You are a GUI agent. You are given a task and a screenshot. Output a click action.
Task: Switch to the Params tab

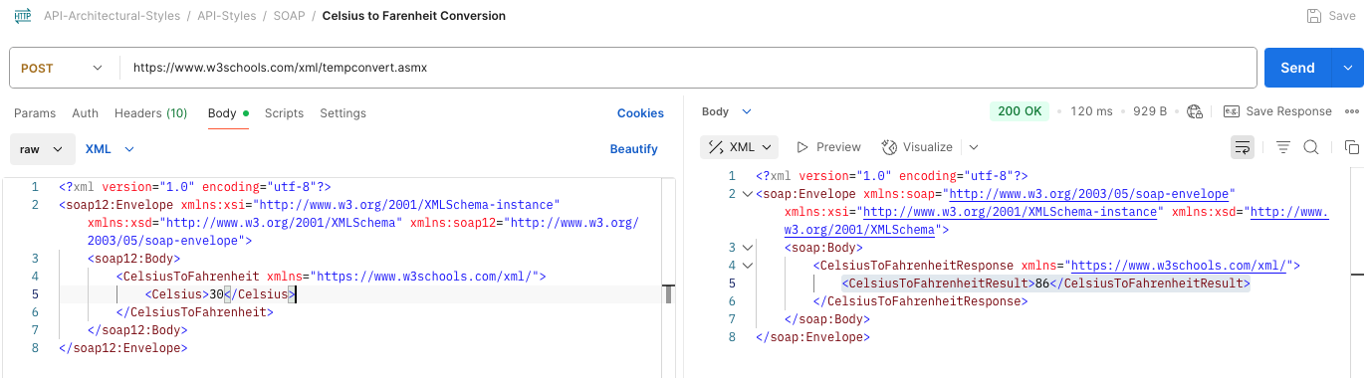pos(35,113)
